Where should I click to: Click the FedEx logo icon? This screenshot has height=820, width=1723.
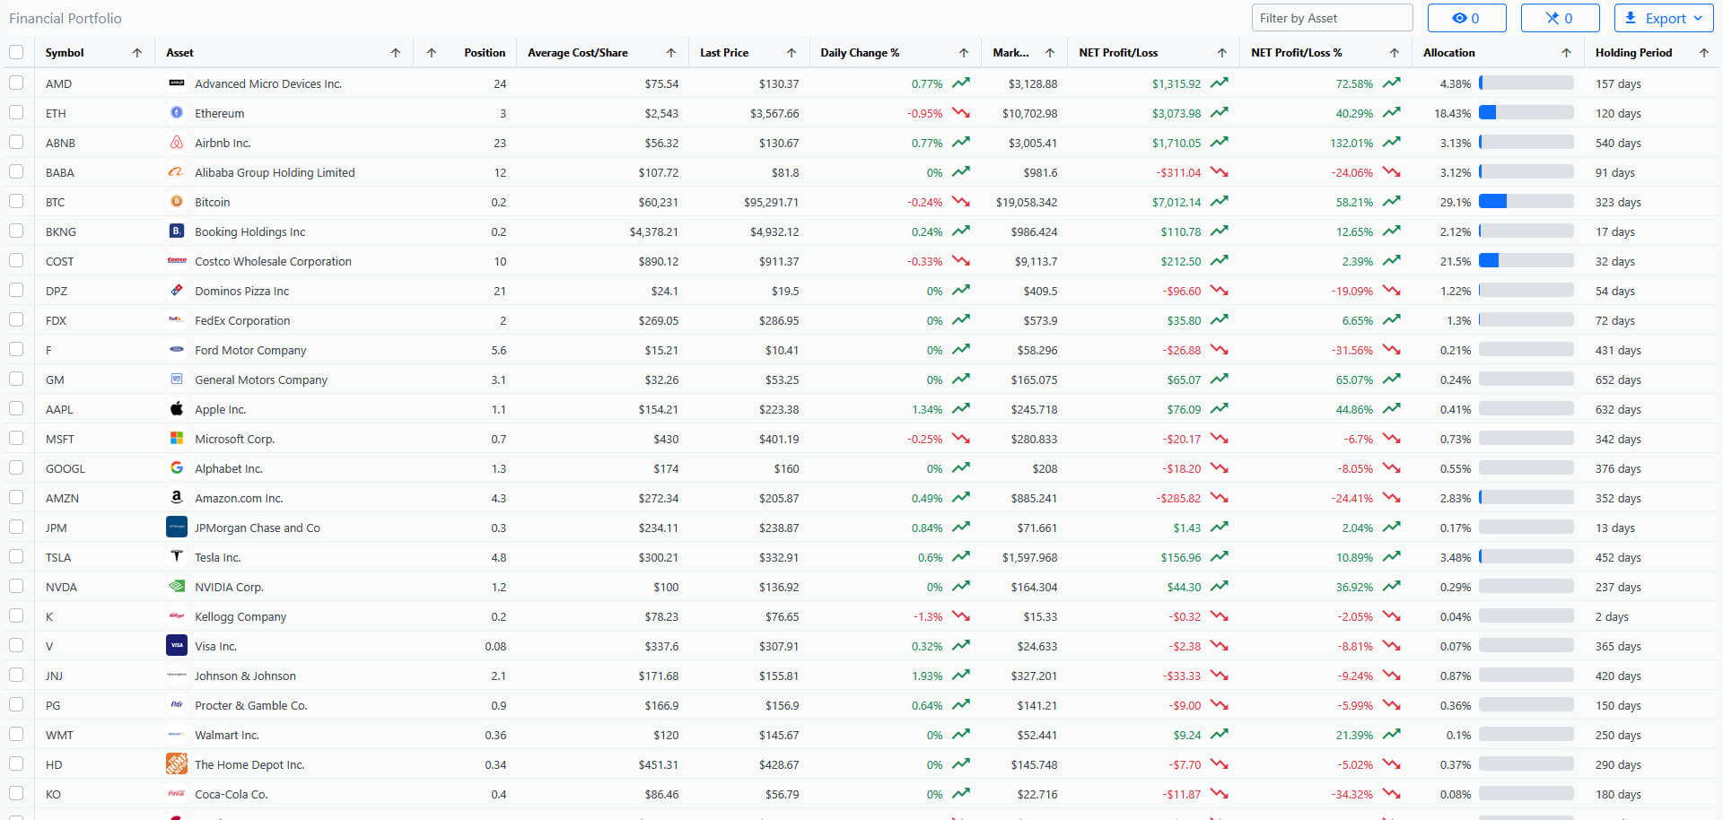tap(177, 320)
